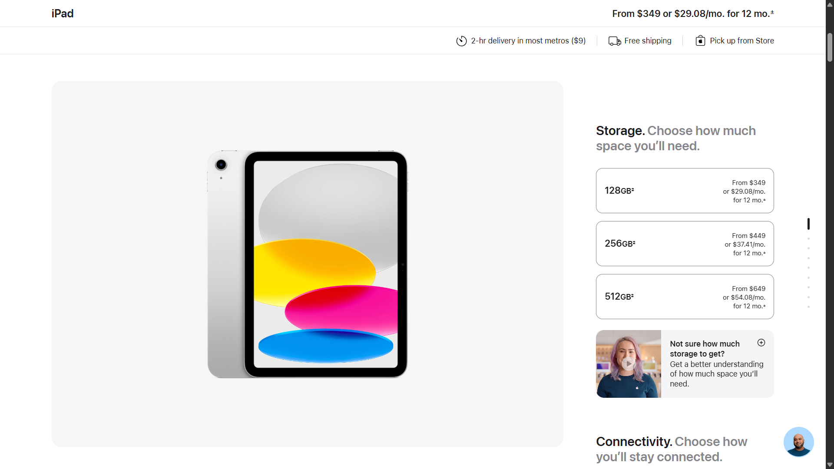The image size is (834, 469).
Task: Click the Free shipping text link
Action: [x=648, y=40]
